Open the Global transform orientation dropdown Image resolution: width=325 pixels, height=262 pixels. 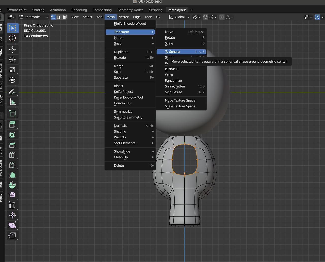179,17
